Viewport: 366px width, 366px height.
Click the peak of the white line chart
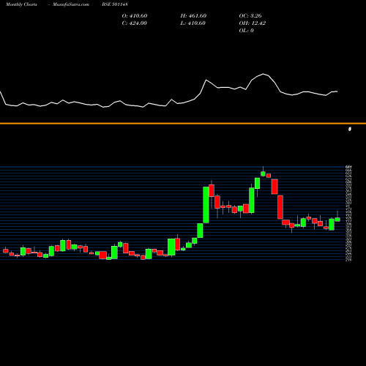(264, 74)
